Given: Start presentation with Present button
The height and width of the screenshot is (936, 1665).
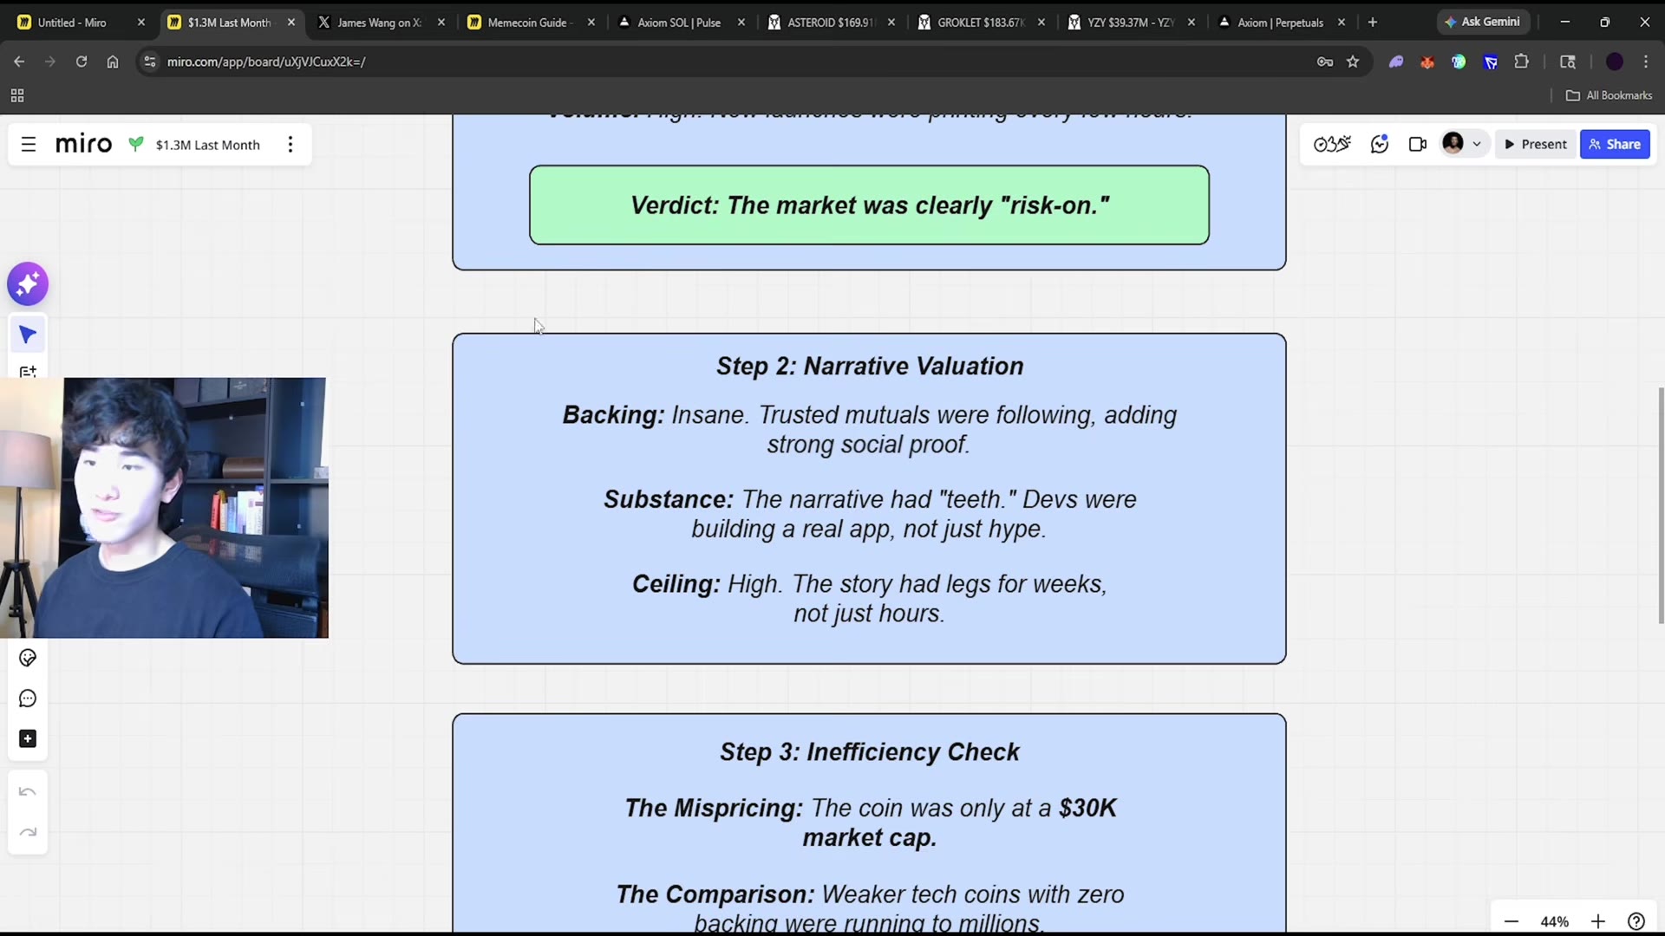Looking at the screenshot, I should tap(1536, 145).
